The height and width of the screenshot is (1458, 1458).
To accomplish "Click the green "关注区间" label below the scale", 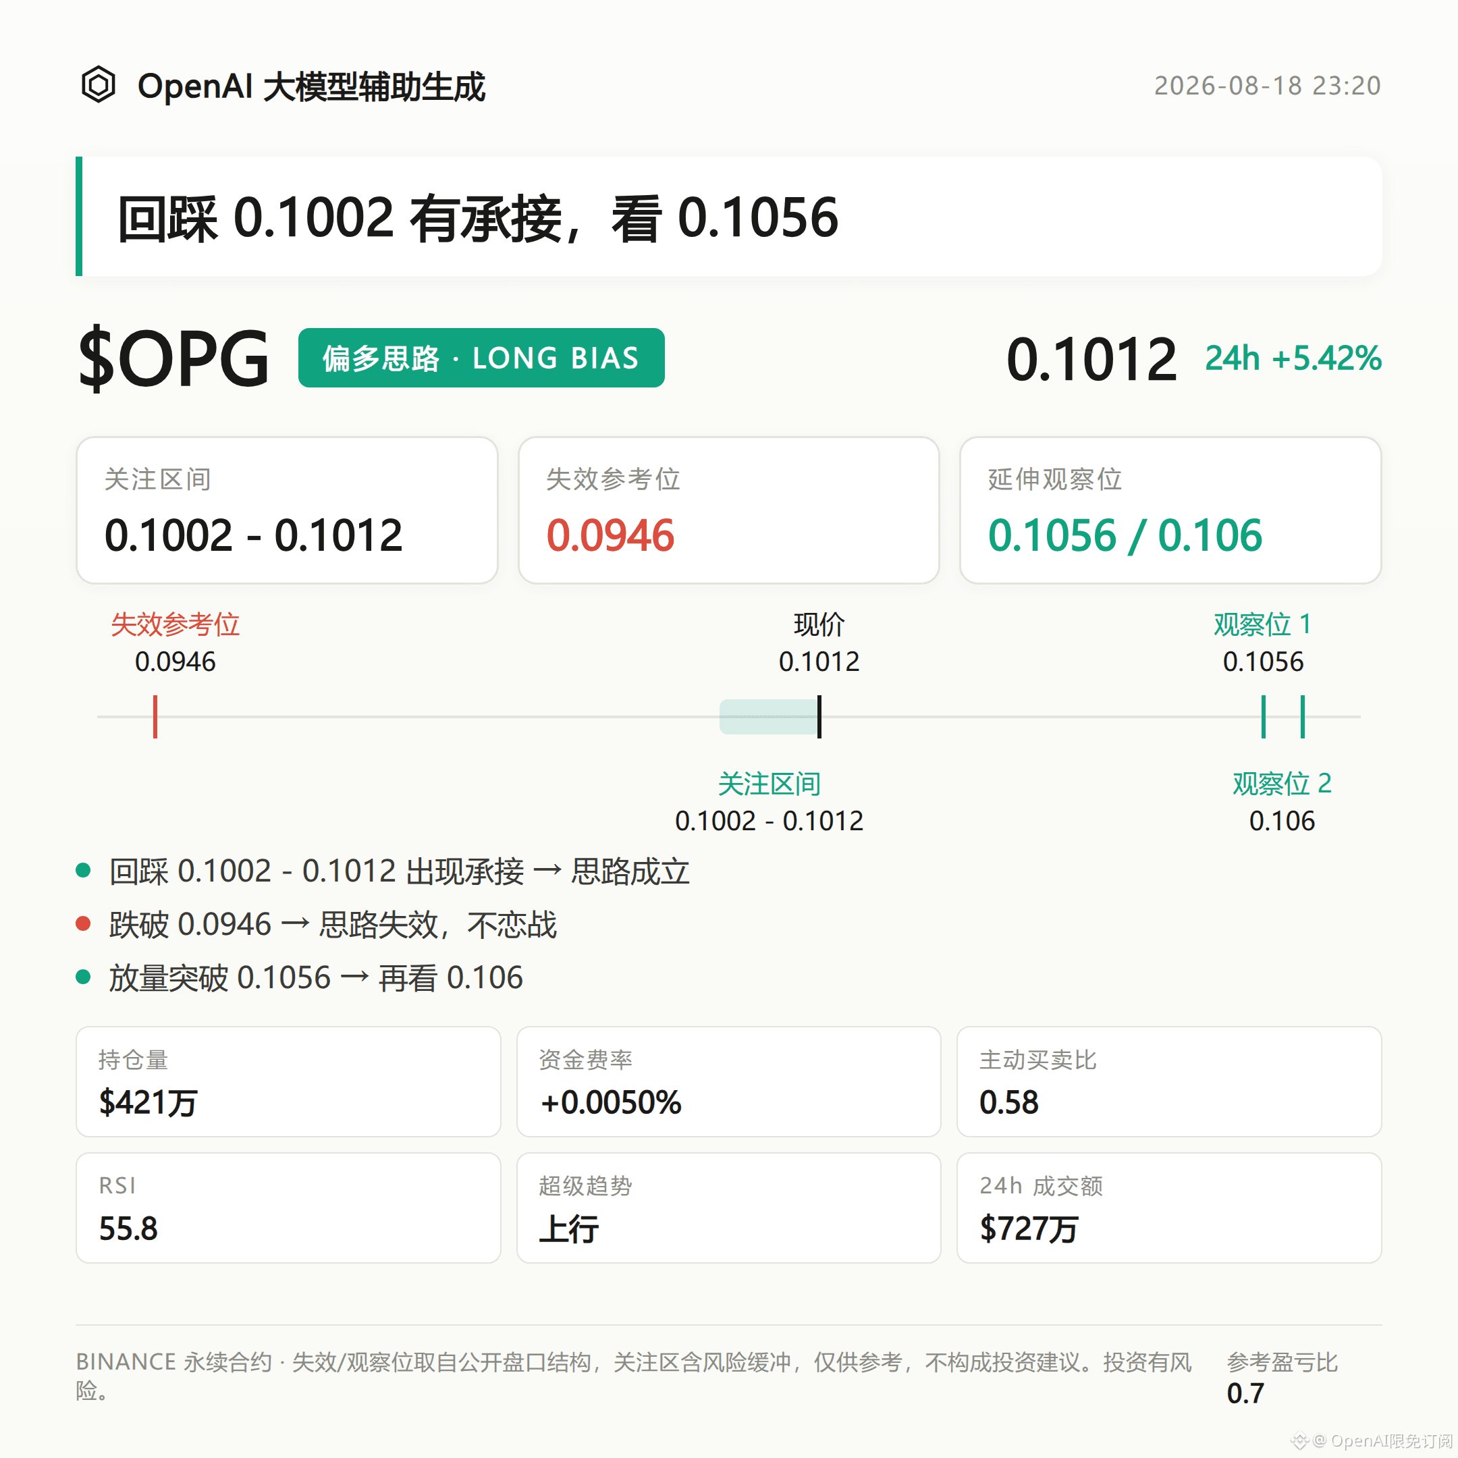I will (x=769, y=784).
